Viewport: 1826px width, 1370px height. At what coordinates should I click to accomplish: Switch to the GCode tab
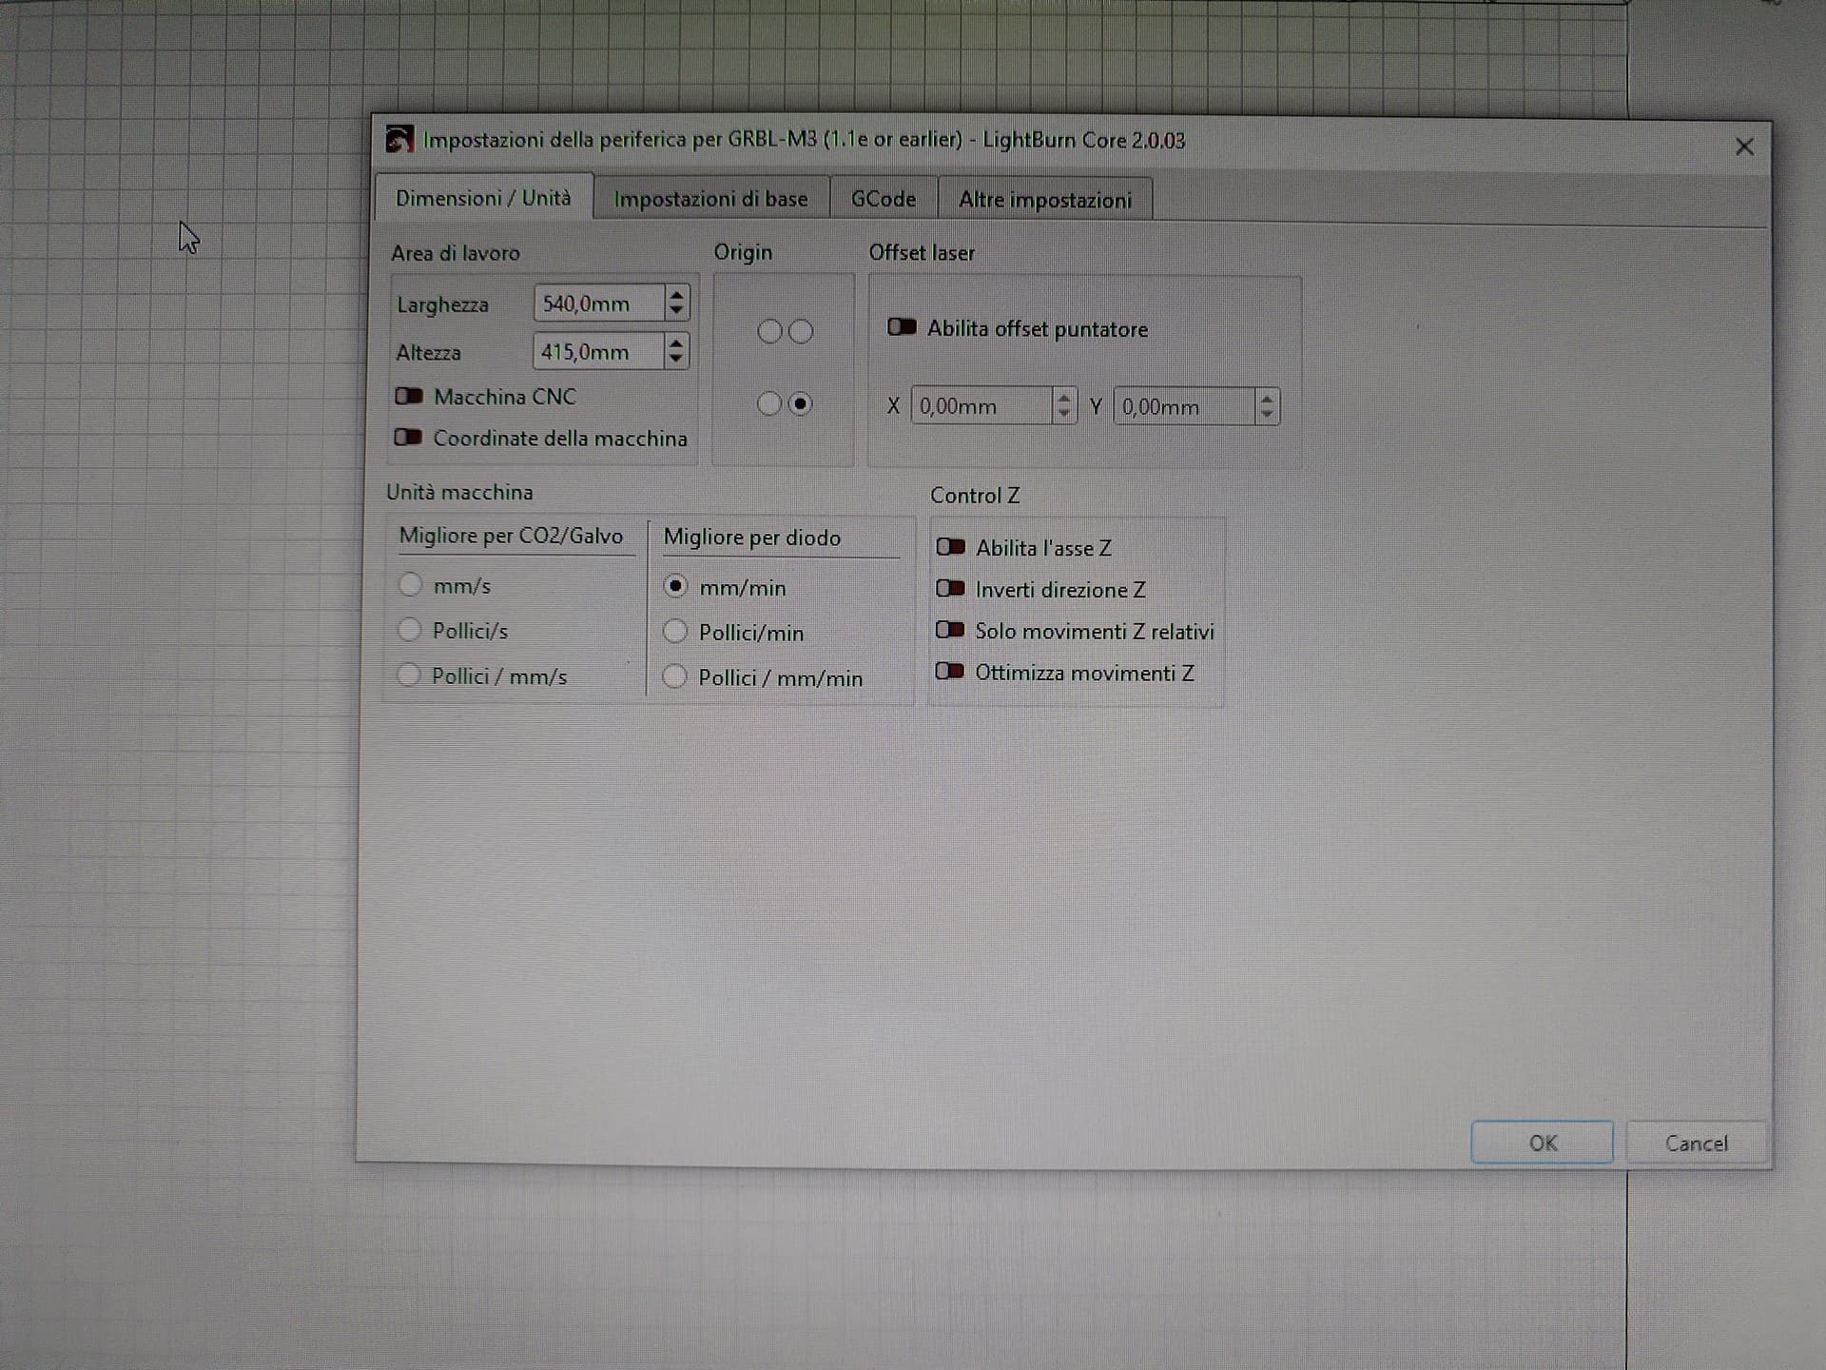883,199
